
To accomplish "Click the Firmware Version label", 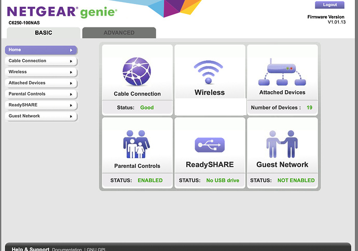I will [x=326, y=17].
